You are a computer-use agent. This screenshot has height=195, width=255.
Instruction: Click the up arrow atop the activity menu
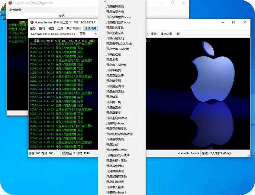(105, 1)
